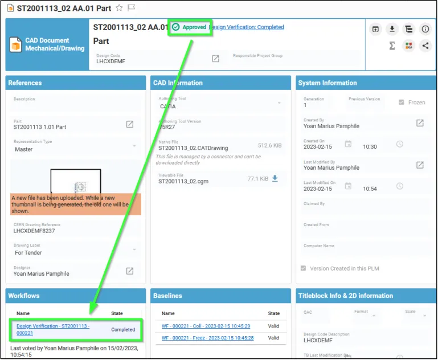Image resolution: width=438 pixels, height=360 pixels.
Task: Click the Claimed By field
Action: 365,207
